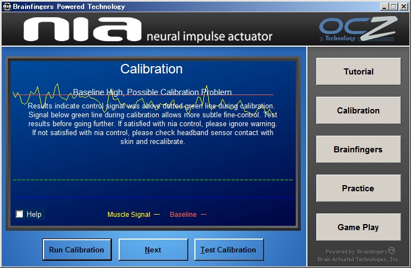This screenshot has width=411, height=268.
Task: Click the OCZ Technology logo
Action: pyautogui.click(x=358, y=29)
